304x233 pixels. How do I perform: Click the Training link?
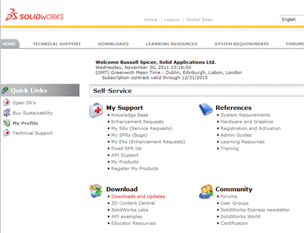coord(230,149)
